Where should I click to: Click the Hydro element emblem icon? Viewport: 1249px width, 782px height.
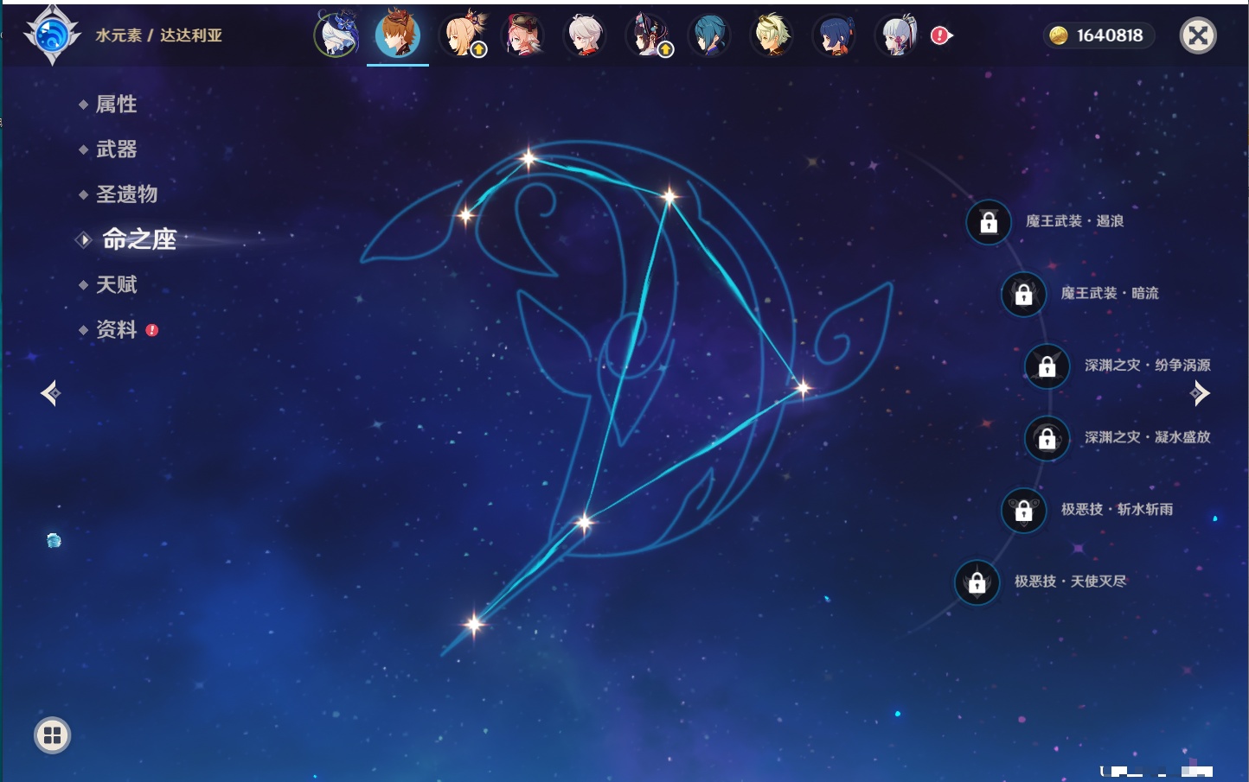click(x=52, y=35)
